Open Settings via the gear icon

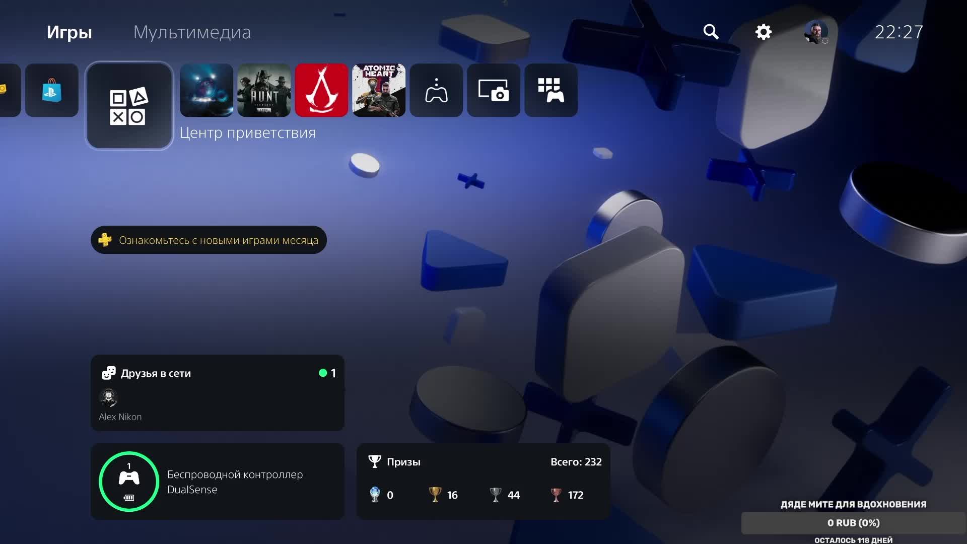pyautogui.click(x=764, y=32)
